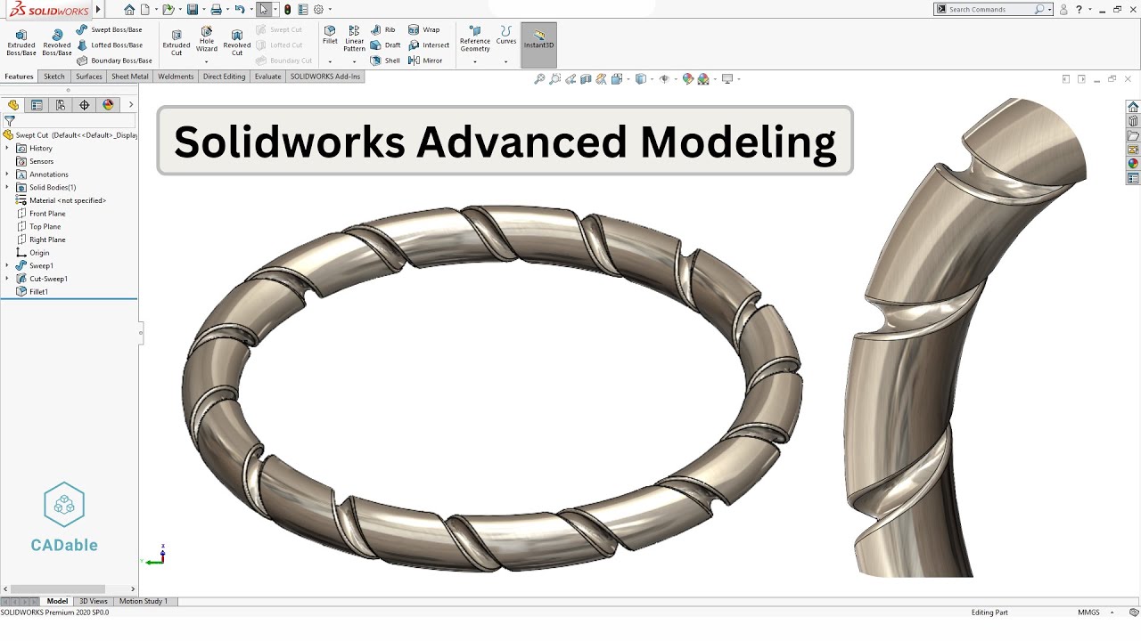Switch to the Direct Editing tab
Screen dimensions: 1141x641
[x=224, y=77]
